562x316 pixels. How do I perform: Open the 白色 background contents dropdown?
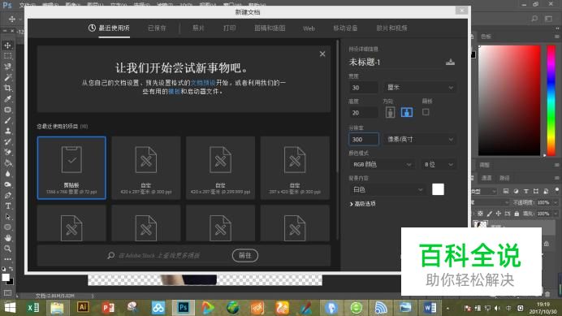(x=387, y=190)
